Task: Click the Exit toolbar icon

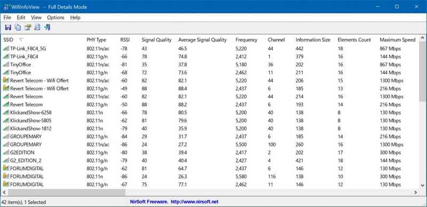Action: pyautogui.click(x=47, y=27)
